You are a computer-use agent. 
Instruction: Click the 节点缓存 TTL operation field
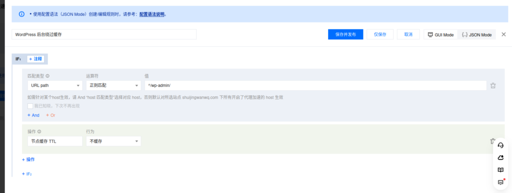(55, 141)
